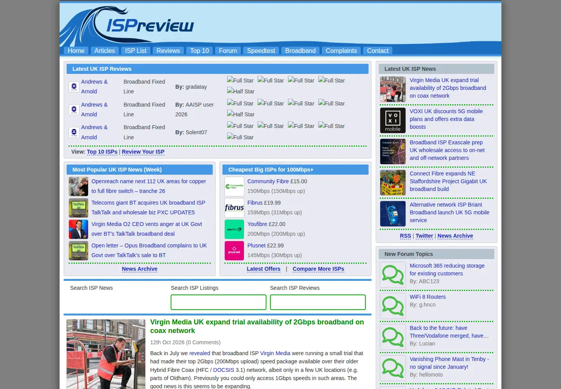Click the 'revealed' link in article text
This screenshot has height=389, width=561.
pos(199,353)
